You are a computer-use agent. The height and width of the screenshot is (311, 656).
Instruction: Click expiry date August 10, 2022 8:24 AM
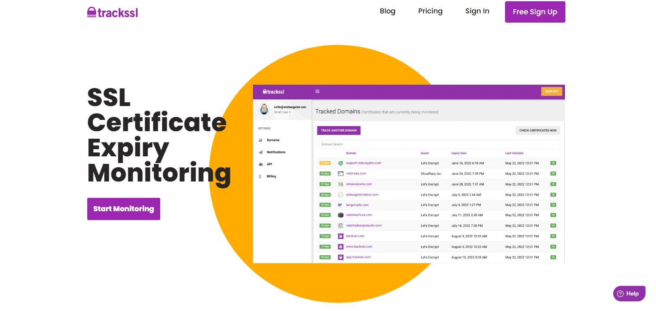pos(469,257)
